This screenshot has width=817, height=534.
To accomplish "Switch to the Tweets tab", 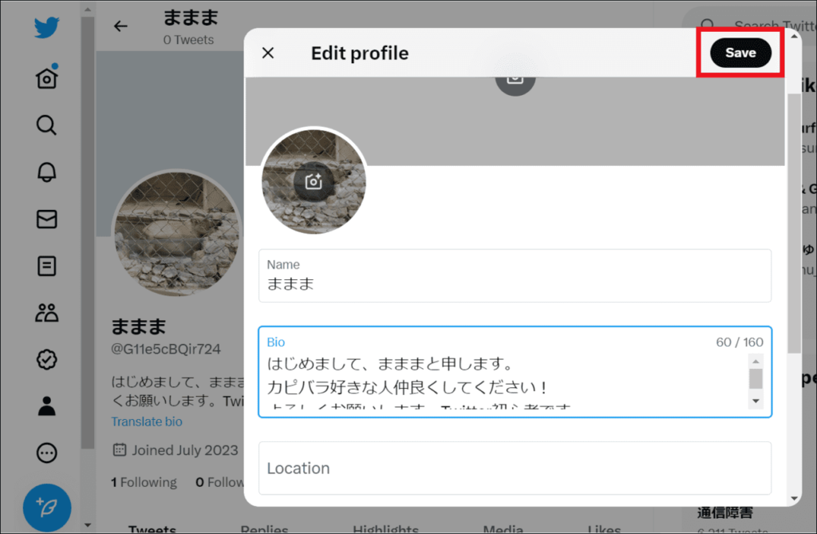I will 152,528.
